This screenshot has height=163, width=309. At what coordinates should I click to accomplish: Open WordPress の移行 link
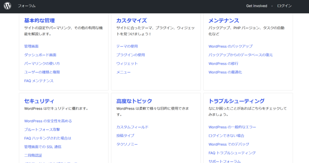223,64
